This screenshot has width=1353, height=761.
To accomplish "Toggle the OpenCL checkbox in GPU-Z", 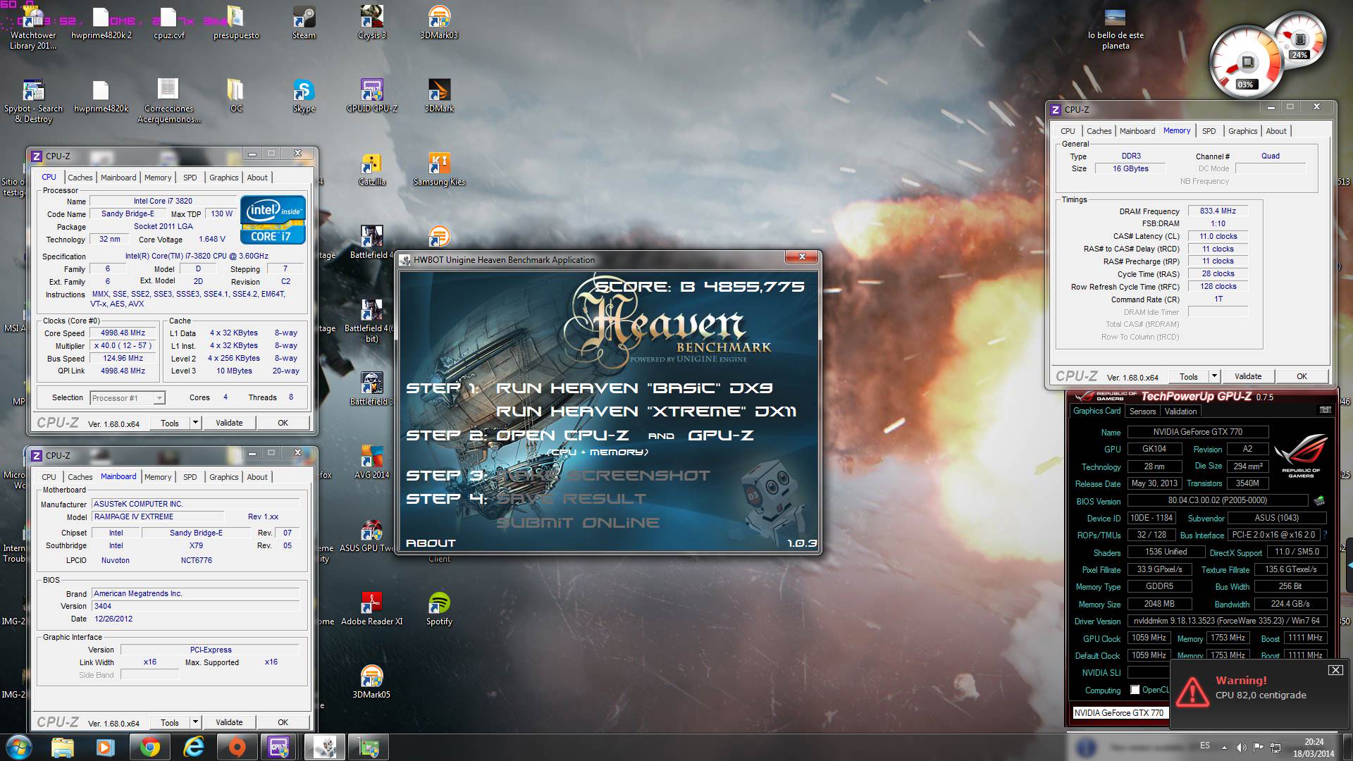I will [x=1135, y=690].
